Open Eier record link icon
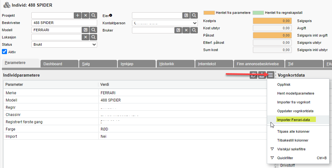Viewport: 332px width, 168px height. click(x=186, y=15)
